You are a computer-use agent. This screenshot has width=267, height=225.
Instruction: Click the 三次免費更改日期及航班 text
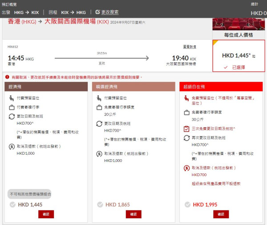pyautogui.click(x=213, y=129)
